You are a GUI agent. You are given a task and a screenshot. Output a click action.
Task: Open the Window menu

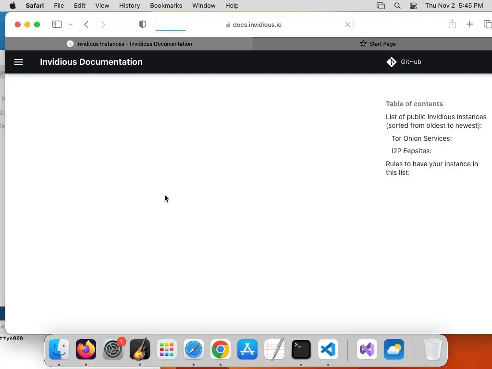coord(204,5)
